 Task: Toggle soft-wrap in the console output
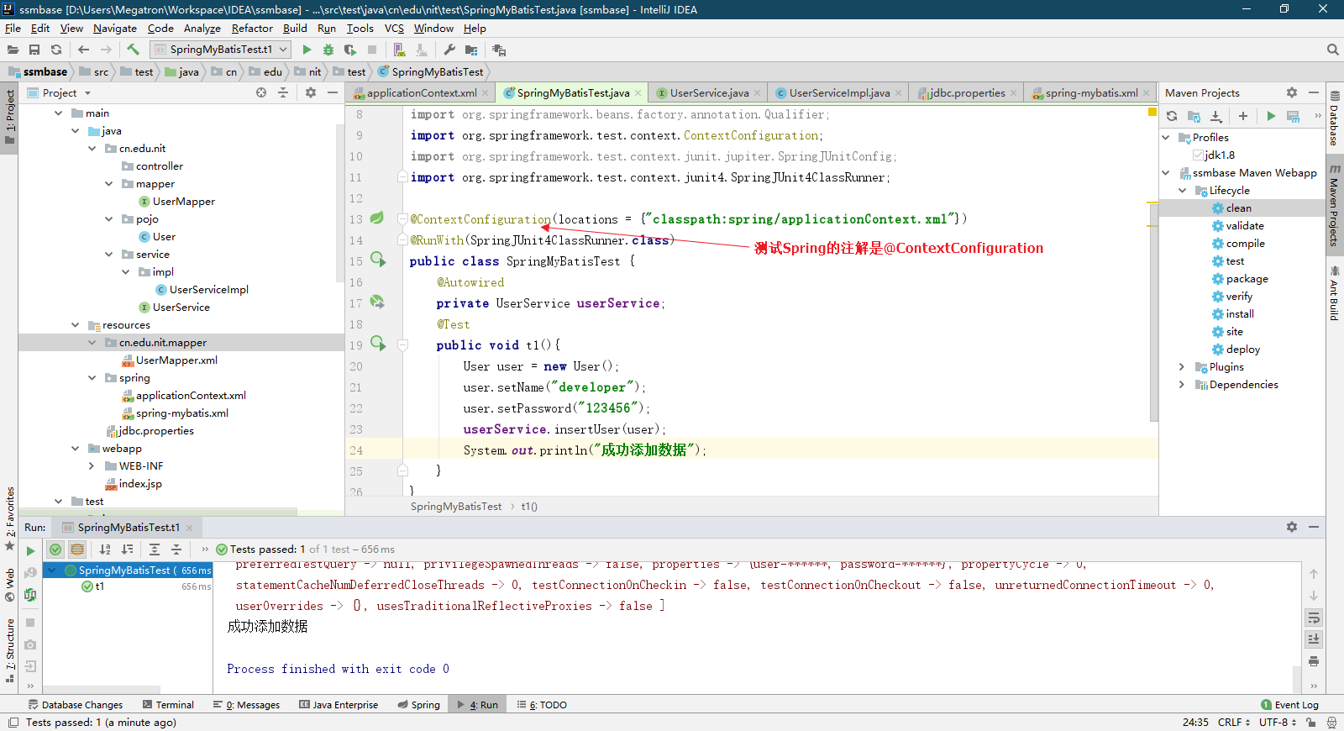click(1314, 618)
